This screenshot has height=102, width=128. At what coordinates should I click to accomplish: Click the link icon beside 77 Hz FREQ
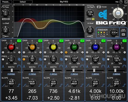(x=19, y=59)
